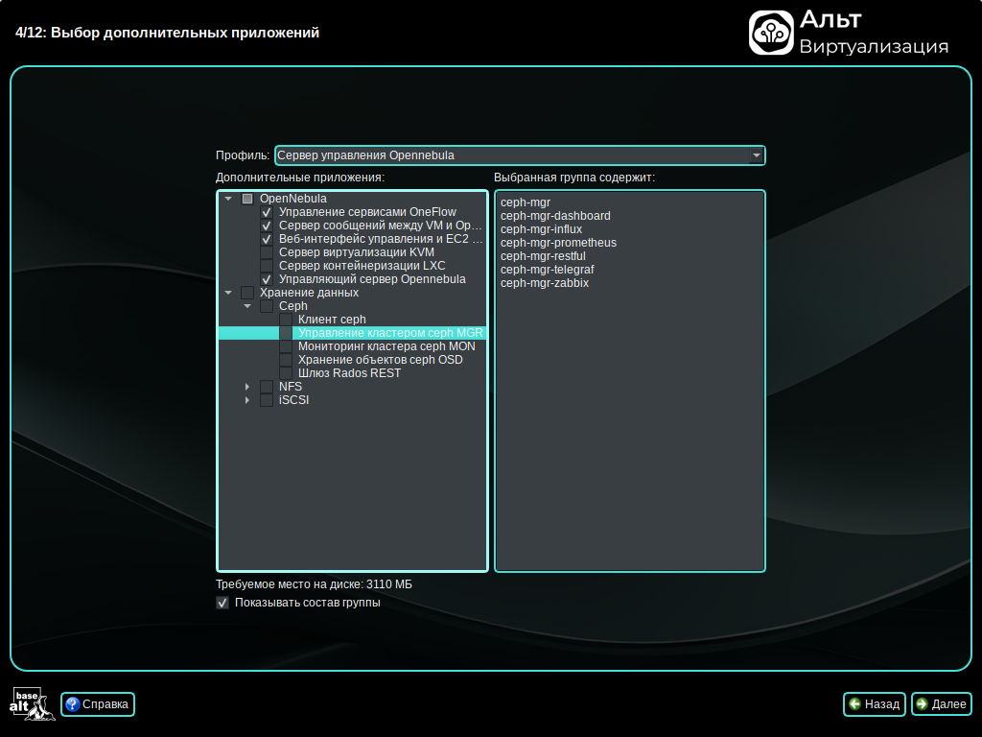Select Шлюз Rados REST item
Screen dimensions: 982x737
349,373
